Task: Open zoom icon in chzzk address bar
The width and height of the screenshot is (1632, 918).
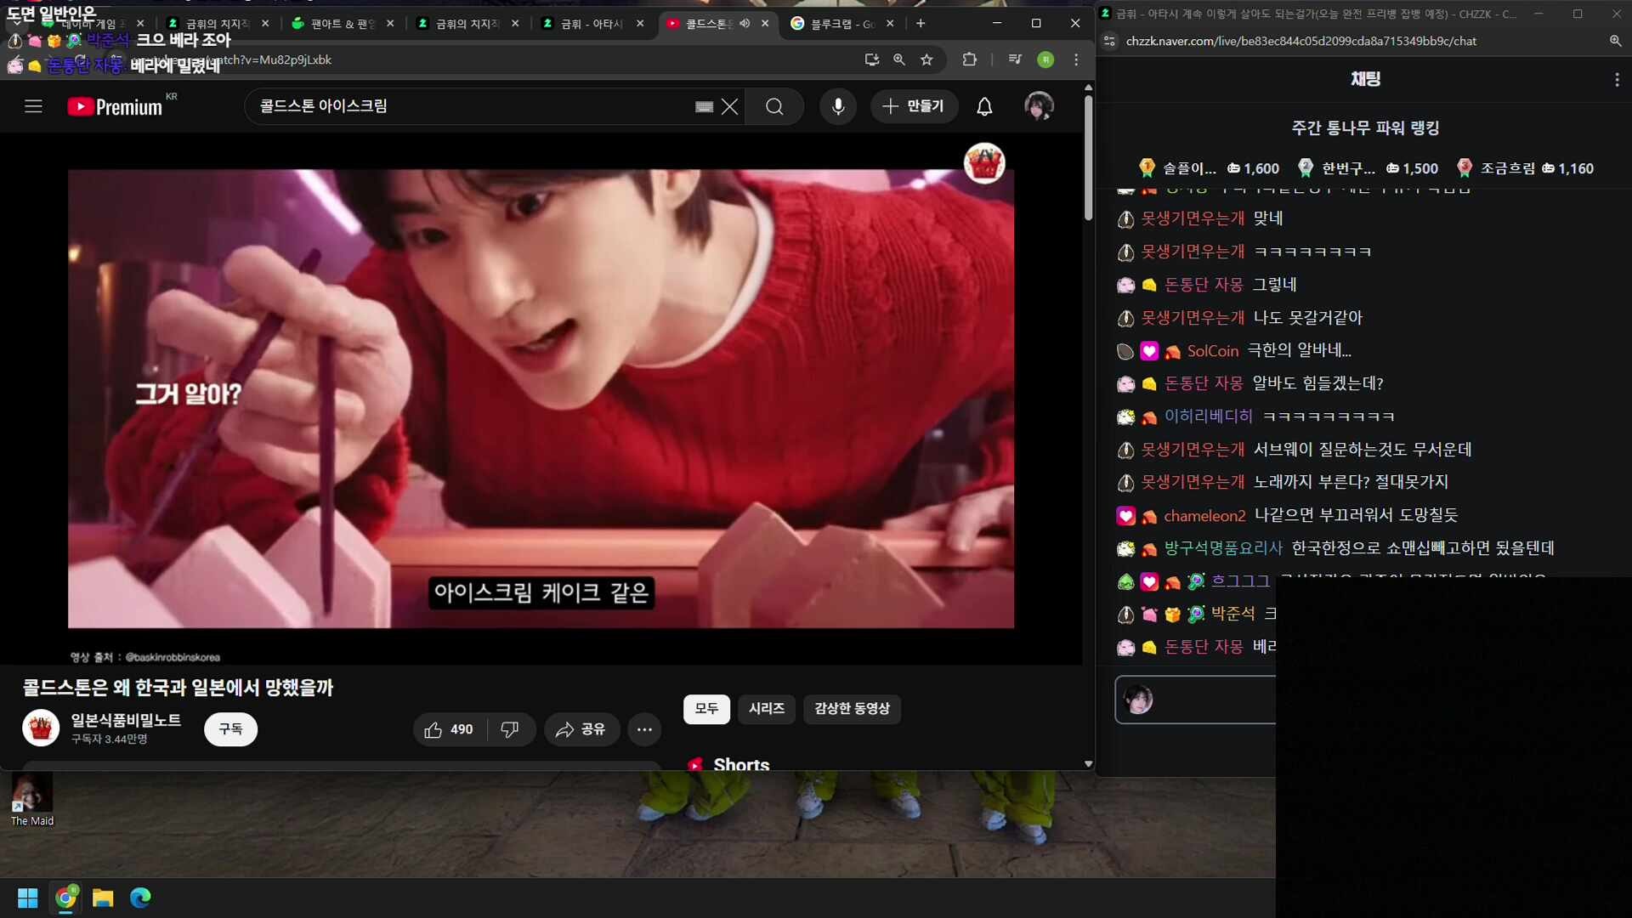Action: point(1615,41)
